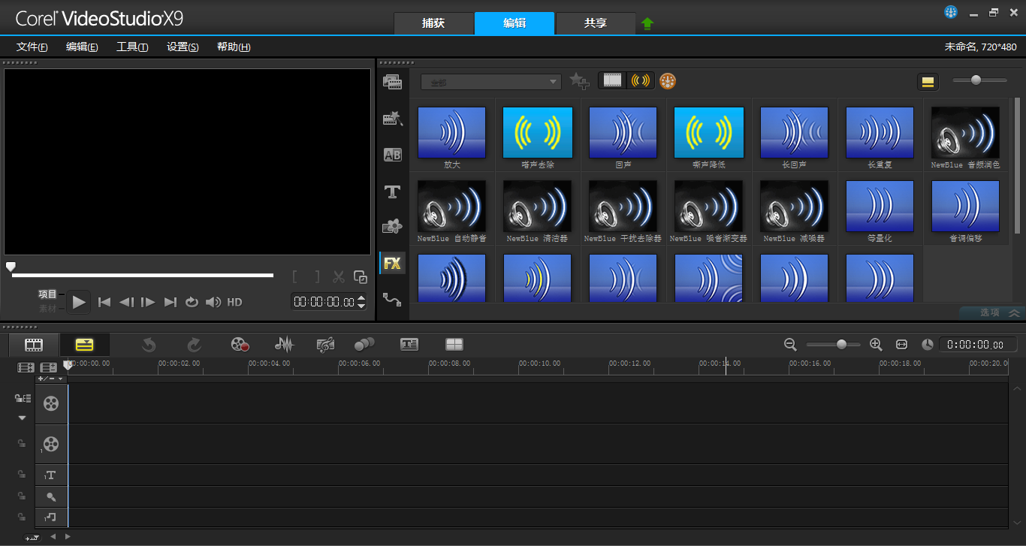This screenshot has height=546, width=1026.
Task: Open the Transition (AB) library panel
Action: pyautogui.click(x=392, y=155)
